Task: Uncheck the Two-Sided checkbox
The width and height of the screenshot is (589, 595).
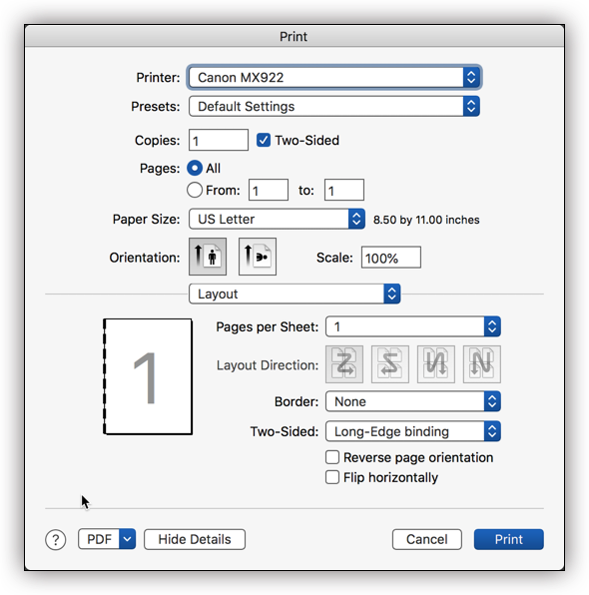Action: click(264, 140)
